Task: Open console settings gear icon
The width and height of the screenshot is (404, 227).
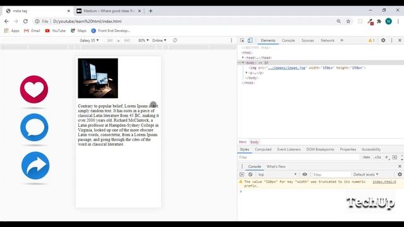Action: pyautogui.click(x=400, y=175)
